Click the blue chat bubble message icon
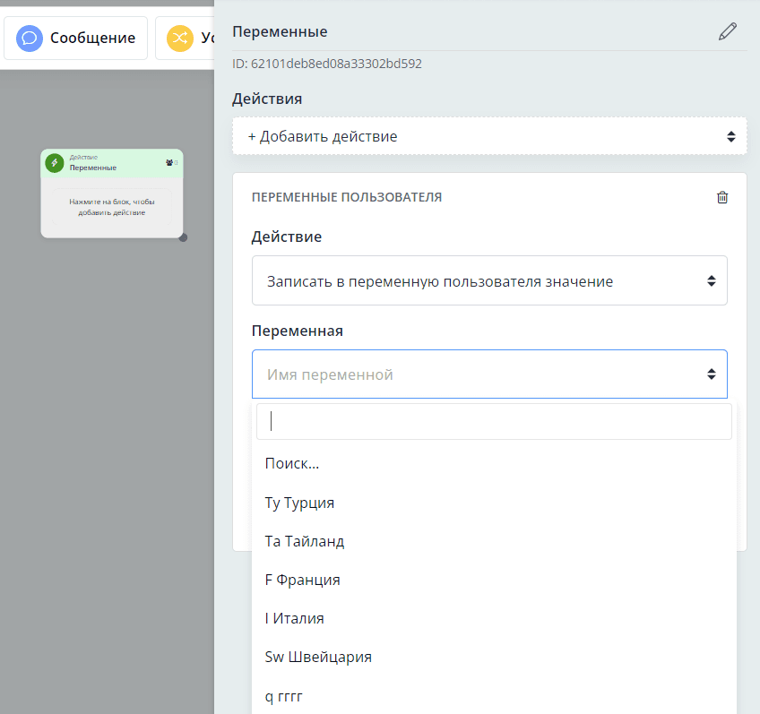Viewport: 760px width, 714px height. tap(30, 38)
